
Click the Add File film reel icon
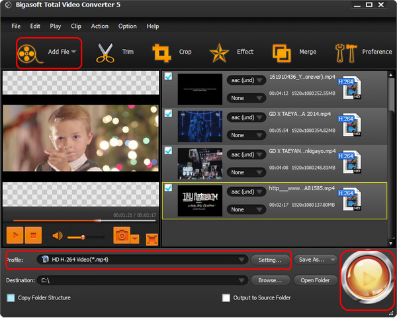(29, 53)
